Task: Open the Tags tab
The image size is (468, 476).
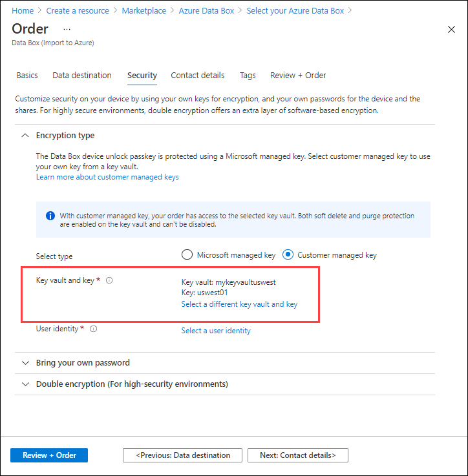Action: pos(248,76)
